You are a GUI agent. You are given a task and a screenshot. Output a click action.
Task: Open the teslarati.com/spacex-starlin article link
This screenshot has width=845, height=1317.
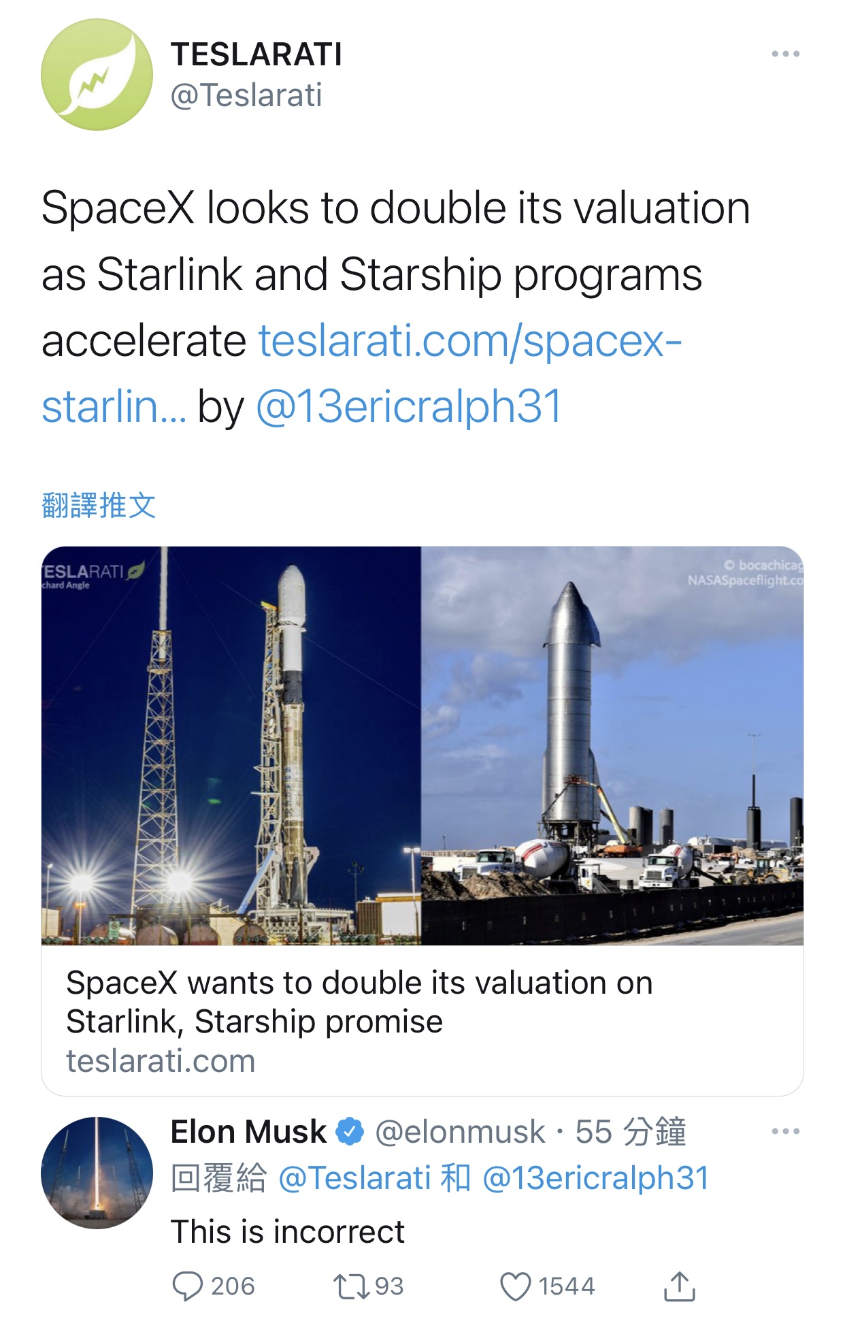[x=469, y=341]
